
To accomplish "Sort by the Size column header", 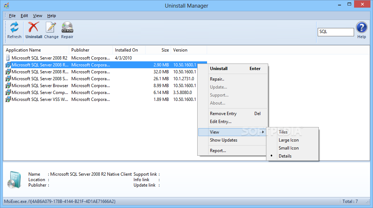I will 158,50.
